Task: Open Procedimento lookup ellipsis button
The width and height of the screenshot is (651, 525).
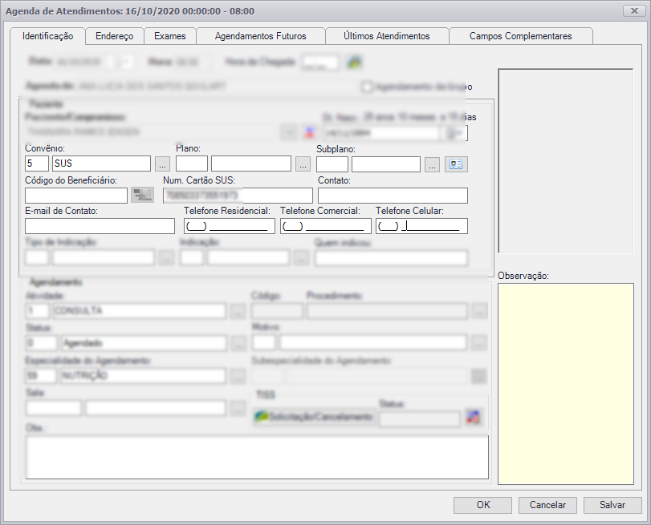Action: coord(479,311)
